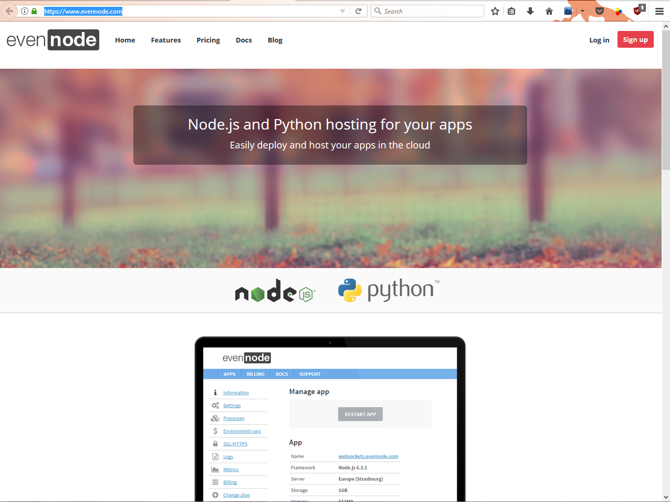670x502 pixels.
Task: Click the green secure padlock icon
Action: point(34,11)
